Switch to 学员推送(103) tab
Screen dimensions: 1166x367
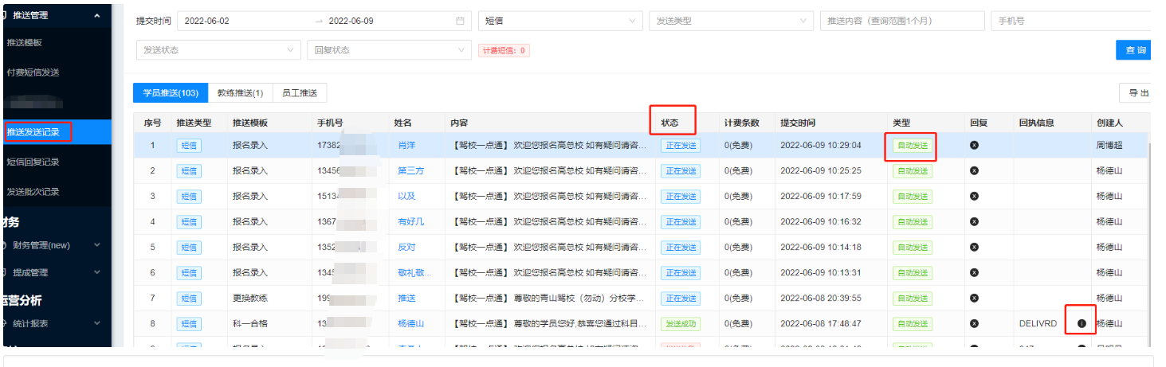point(171,93)
